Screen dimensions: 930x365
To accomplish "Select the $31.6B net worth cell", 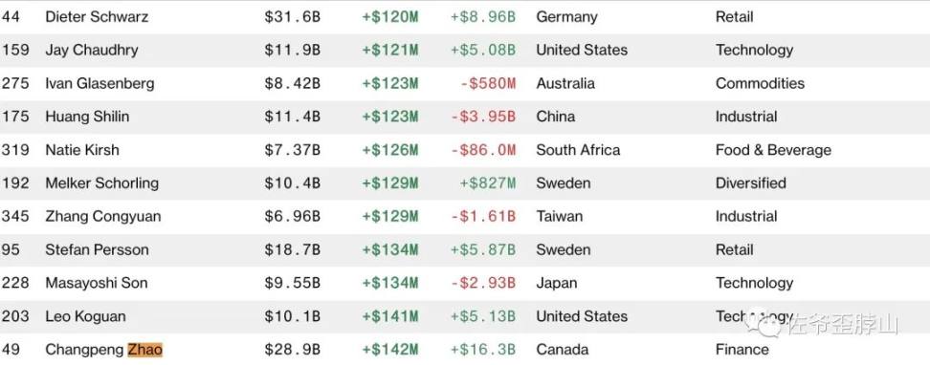I will point(293,17).
